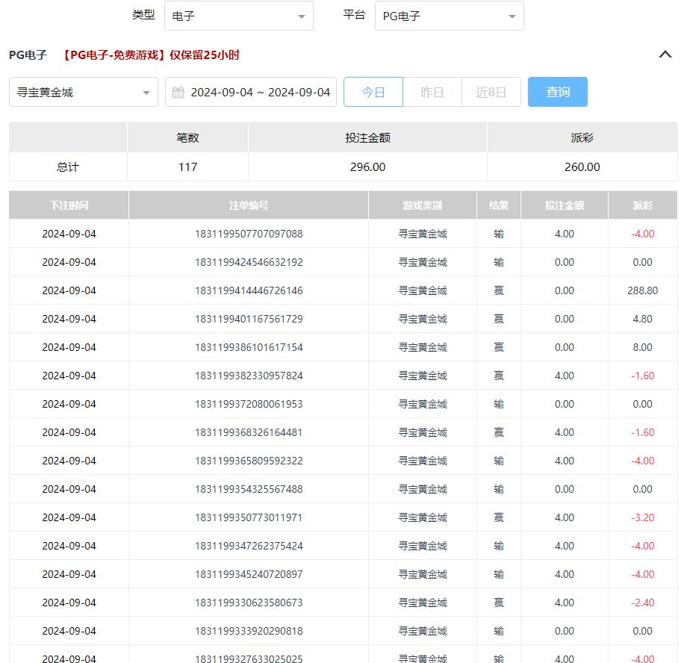This screenshot has height=663, width=693.
Task: Open the 平台 dropdown showing PG电子
Action: pyautogui.click(x=449, y=16)
